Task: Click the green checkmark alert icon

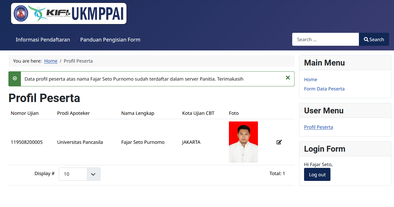Action: [x=15, y=79]
